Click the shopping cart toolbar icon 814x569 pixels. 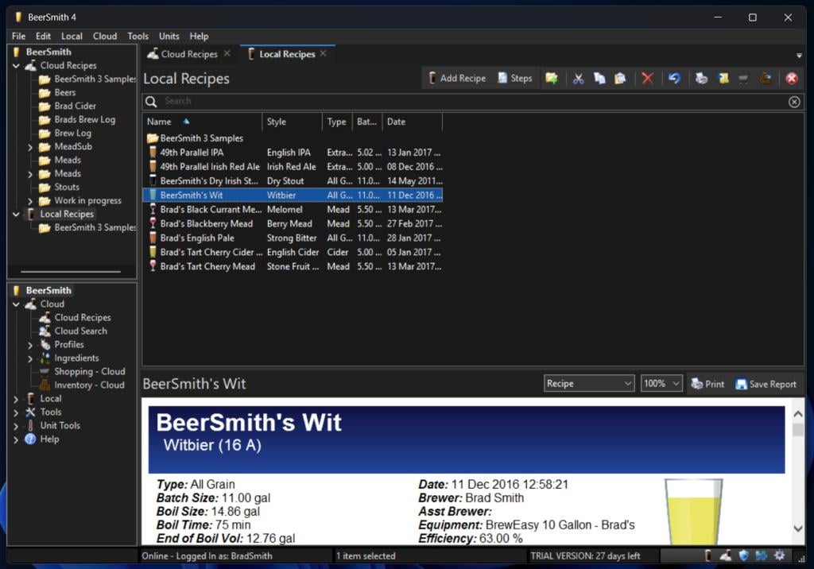(x=744, y=78)
